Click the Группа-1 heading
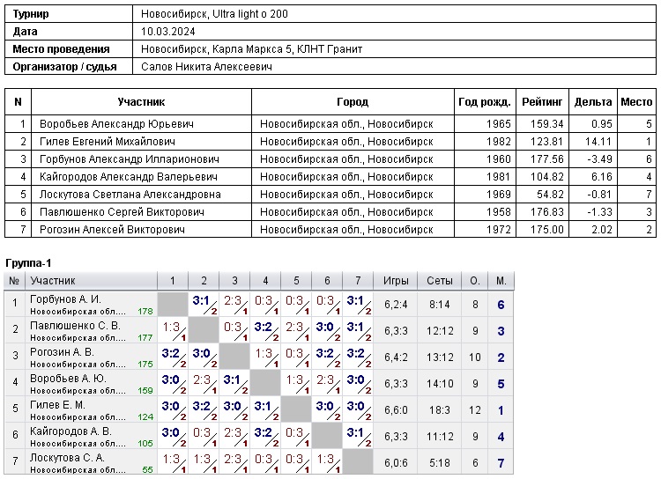 (x=29, y=263)
